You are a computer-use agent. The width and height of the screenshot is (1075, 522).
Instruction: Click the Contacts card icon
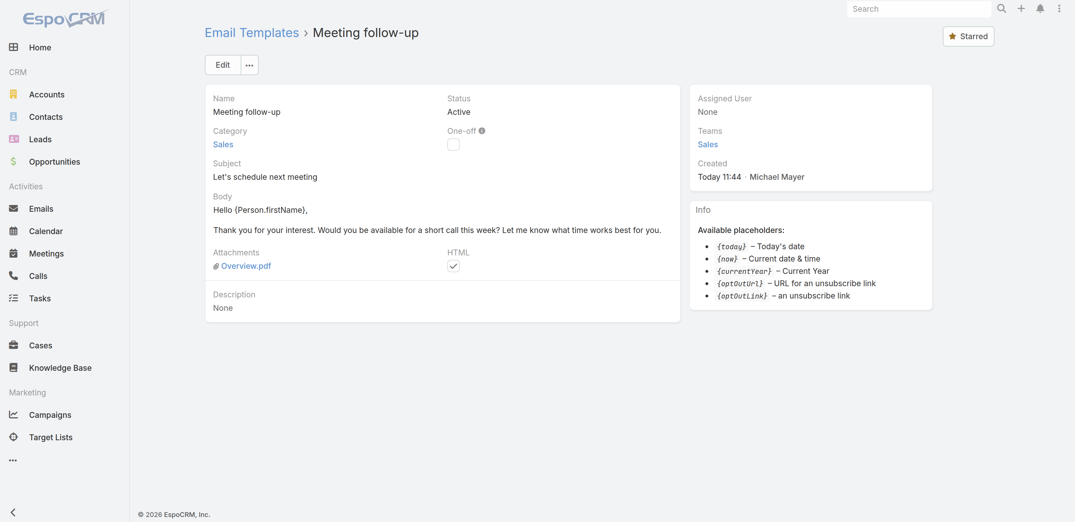(13, 116)
